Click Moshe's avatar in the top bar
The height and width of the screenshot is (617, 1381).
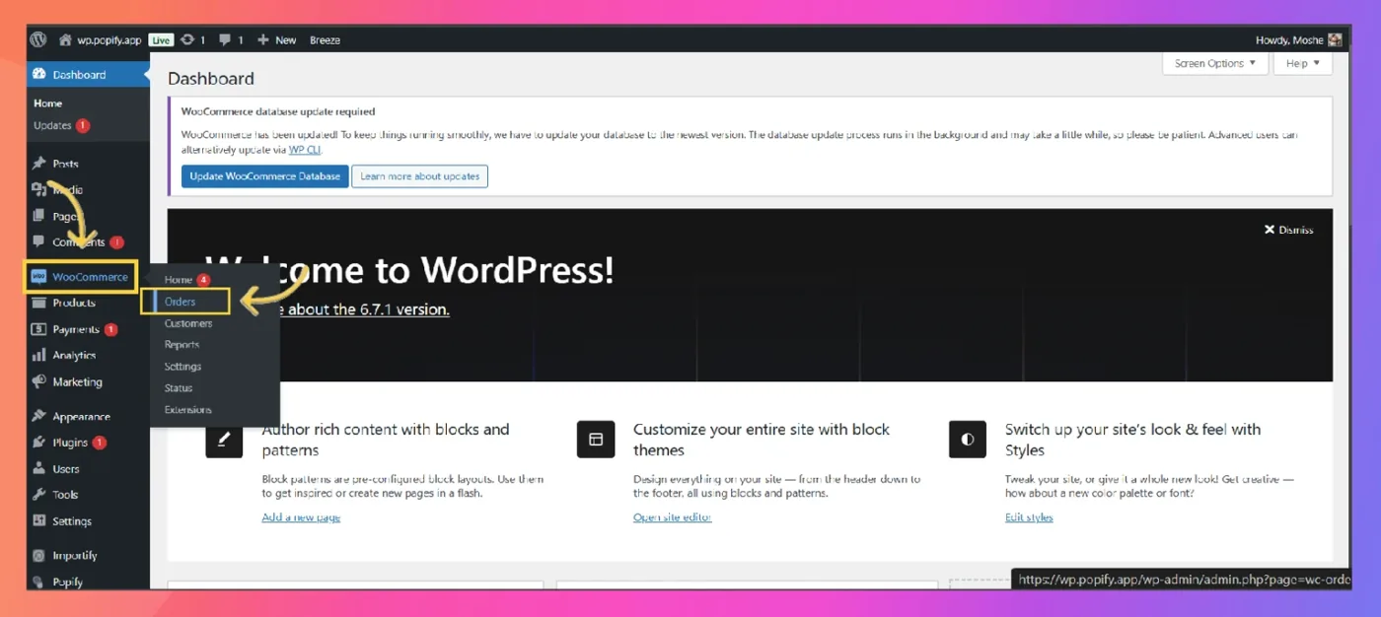(1335, 40)
